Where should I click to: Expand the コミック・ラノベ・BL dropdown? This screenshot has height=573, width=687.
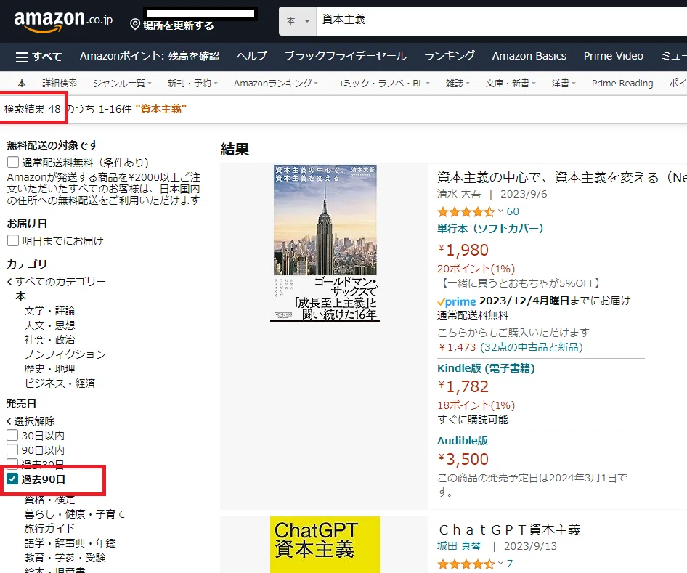[x=381, y=84]
